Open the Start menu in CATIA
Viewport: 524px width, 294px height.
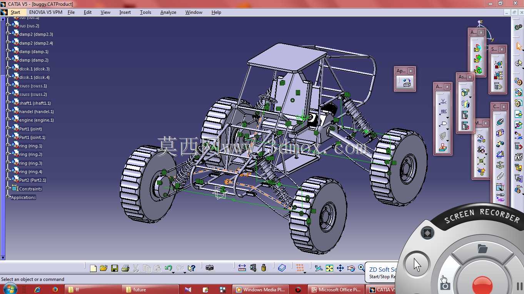pos(15,12)
